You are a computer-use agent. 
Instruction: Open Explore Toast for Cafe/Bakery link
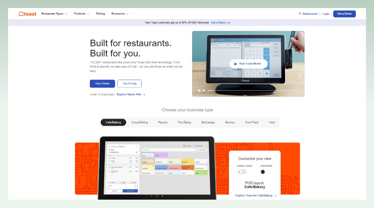coord(256,195)
